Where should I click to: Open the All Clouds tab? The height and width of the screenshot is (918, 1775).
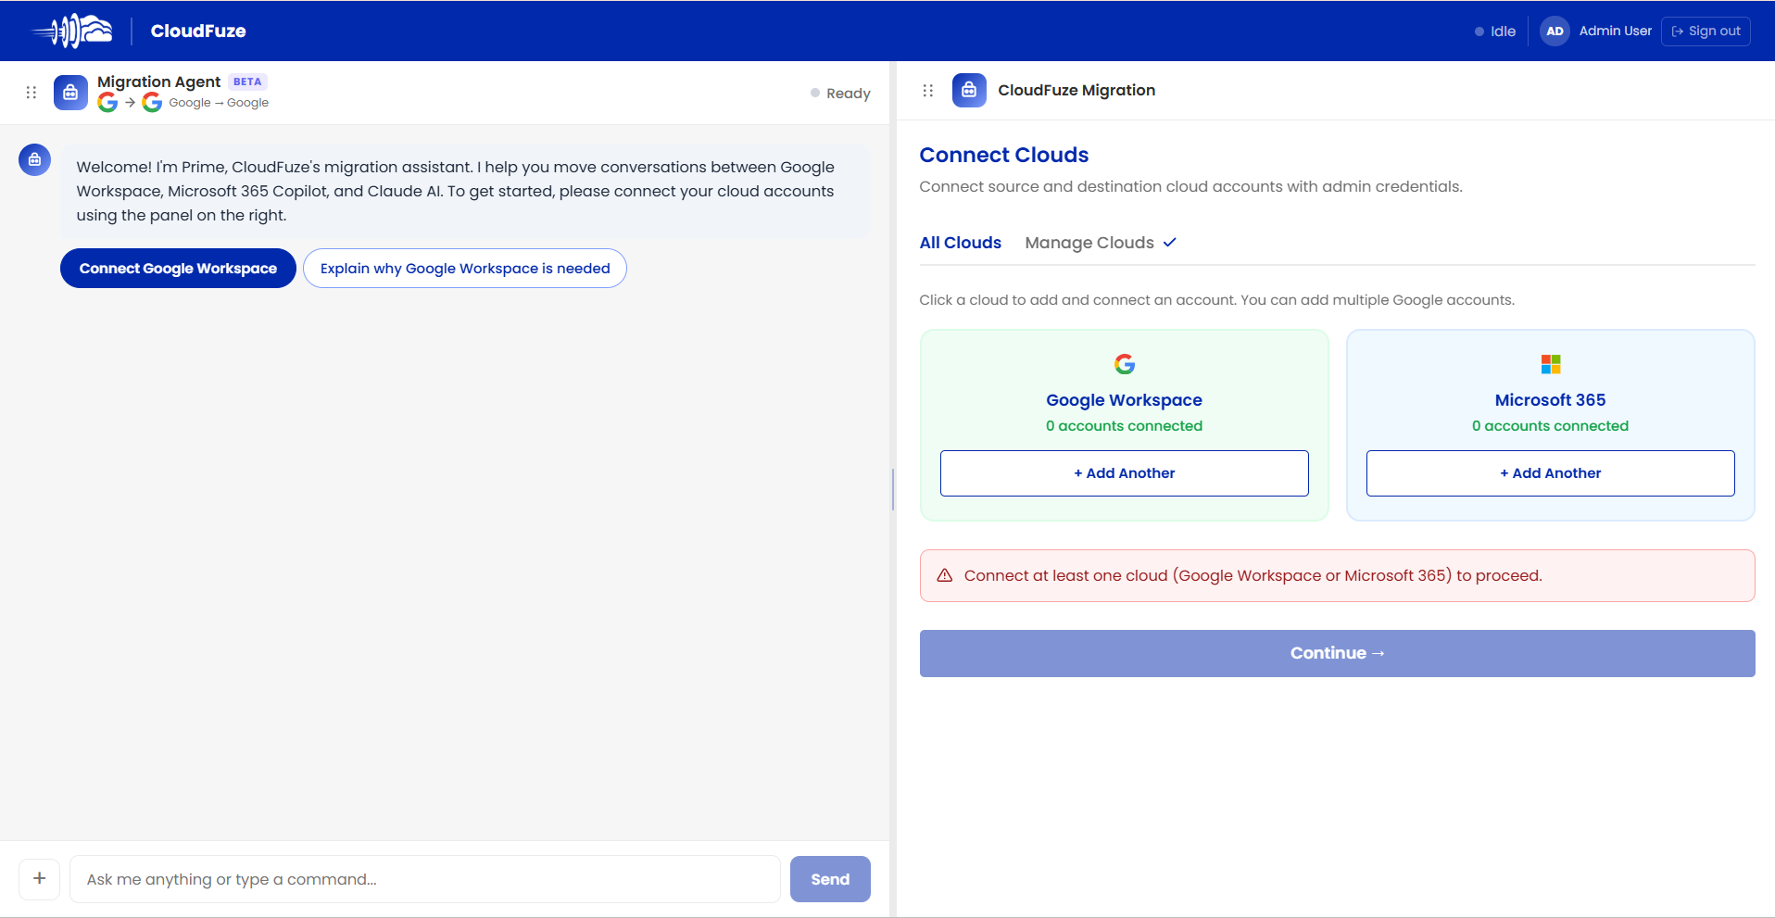(960, 243)
